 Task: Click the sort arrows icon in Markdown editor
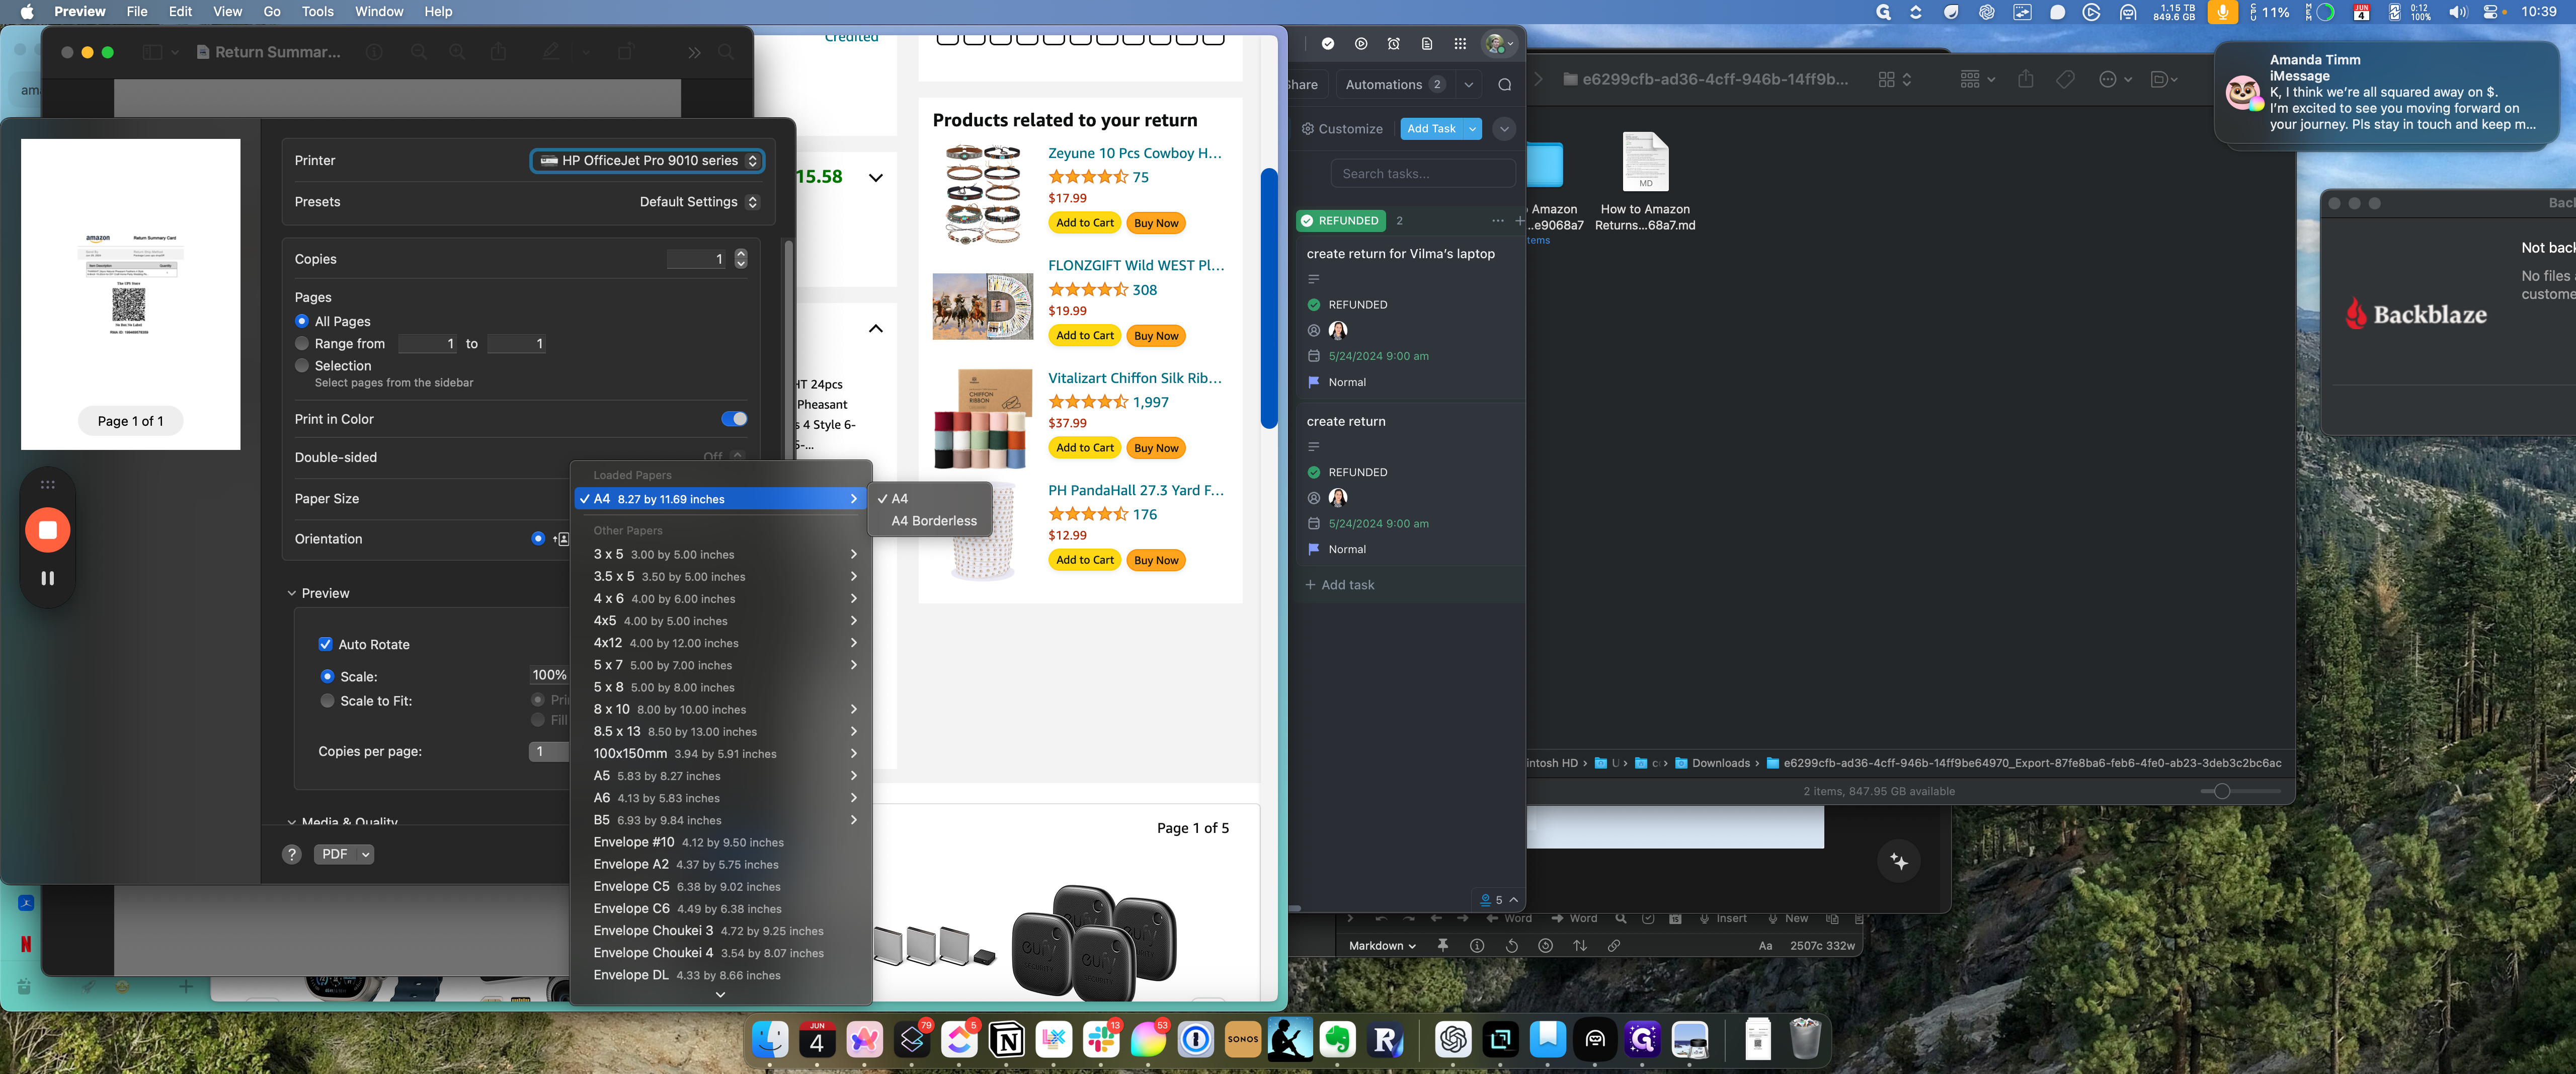click(x=1580, y=945)
